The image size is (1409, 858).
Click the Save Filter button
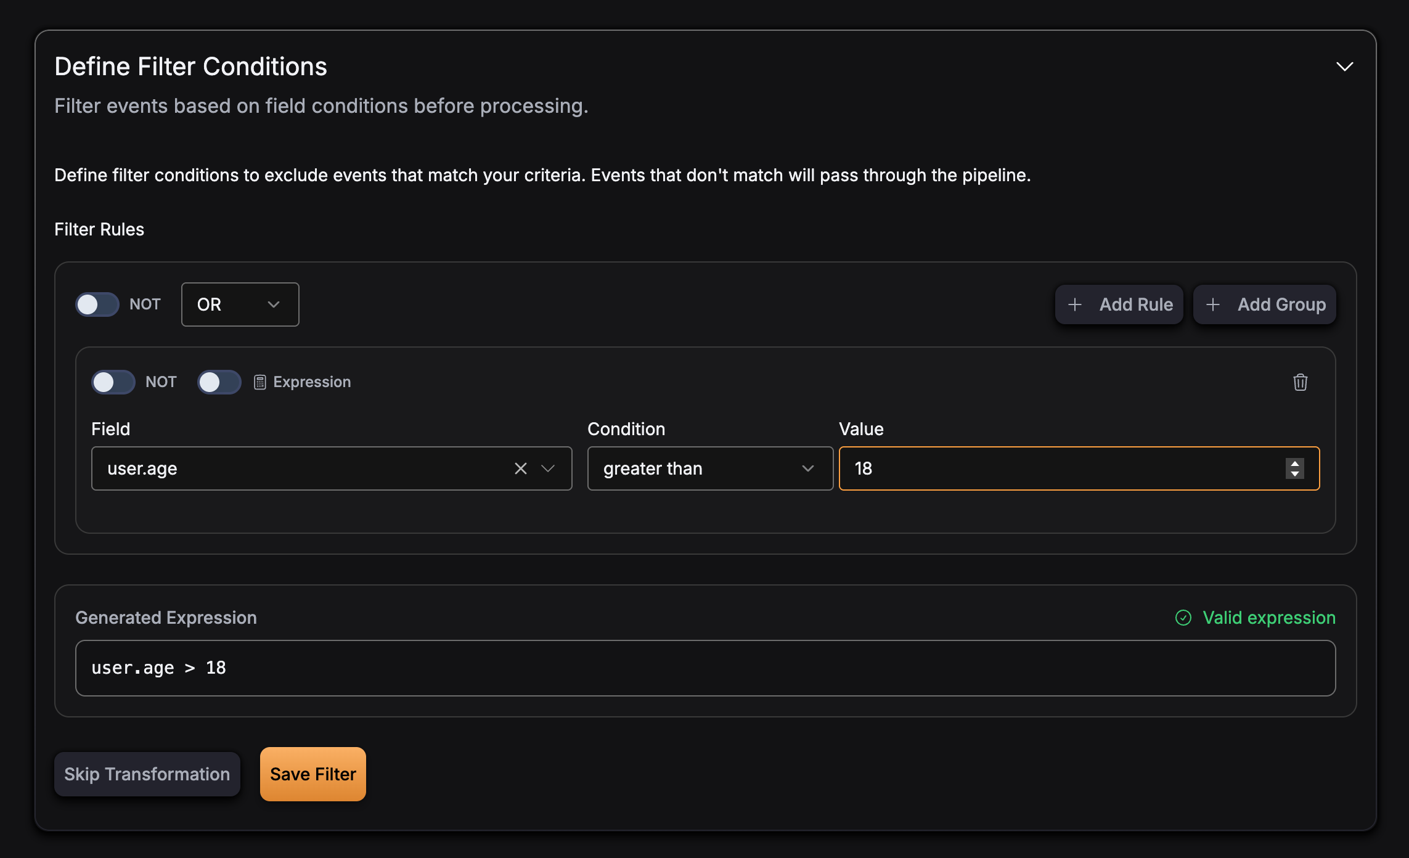click(312, 774)
